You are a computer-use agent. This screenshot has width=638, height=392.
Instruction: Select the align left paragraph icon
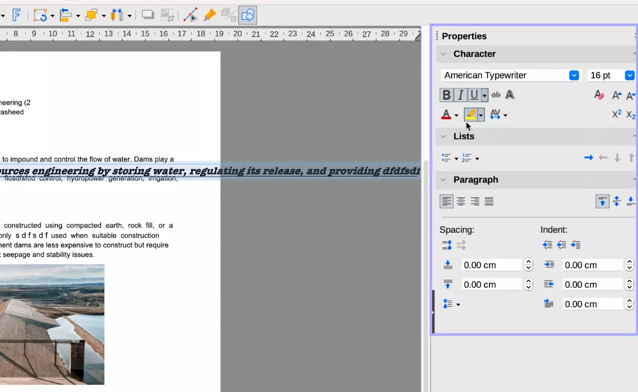(446, 201)
